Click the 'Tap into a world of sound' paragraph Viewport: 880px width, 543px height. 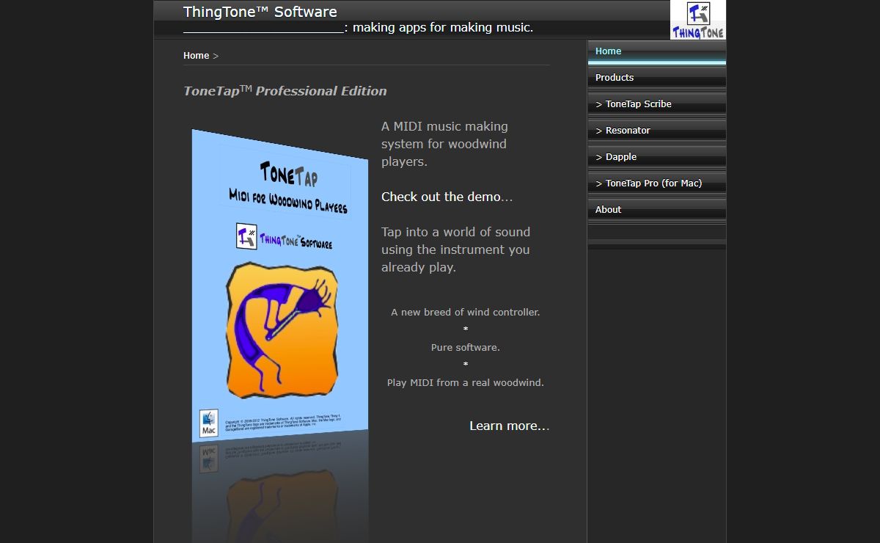pyautogui.click(x=455, y=249)
